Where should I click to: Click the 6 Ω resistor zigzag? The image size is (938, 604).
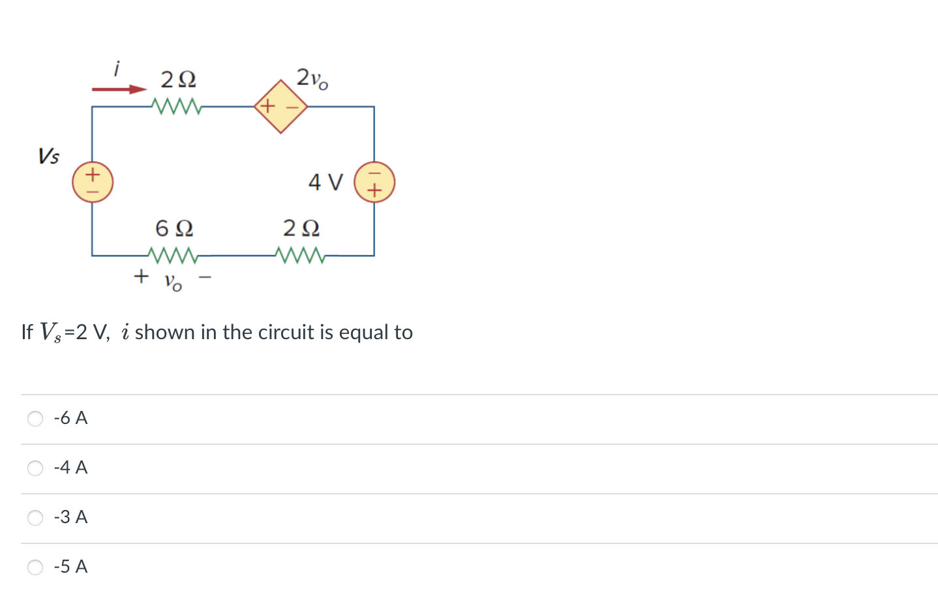[173, 255]
